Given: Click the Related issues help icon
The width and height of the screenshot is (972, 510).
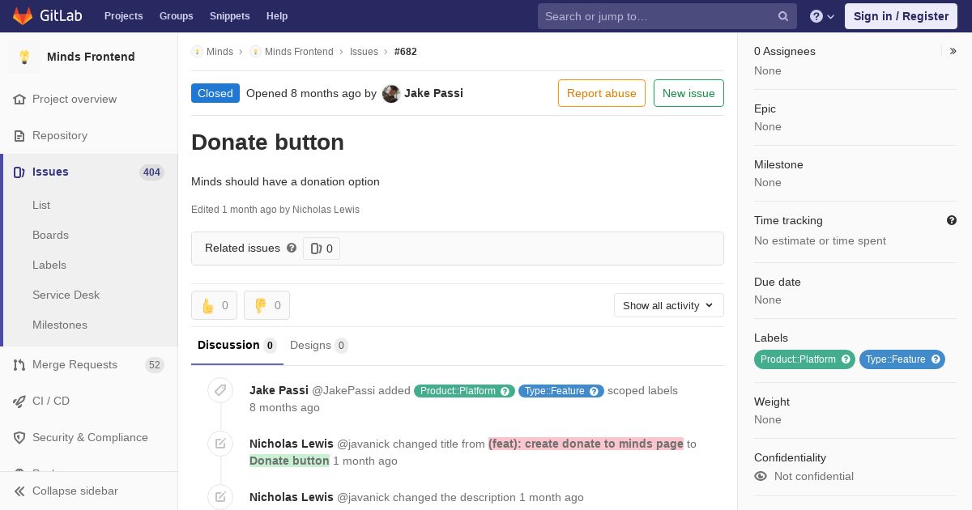Looking at the screenshot, I should click(x=292, y=248).
